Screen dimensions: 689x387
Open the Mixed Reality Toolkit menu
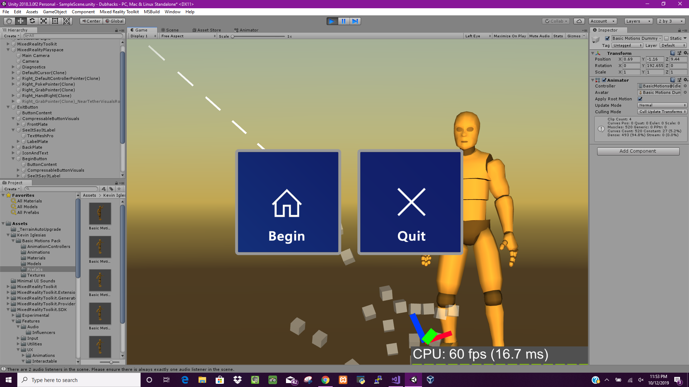pyautogui.click(x=119, y=12)
